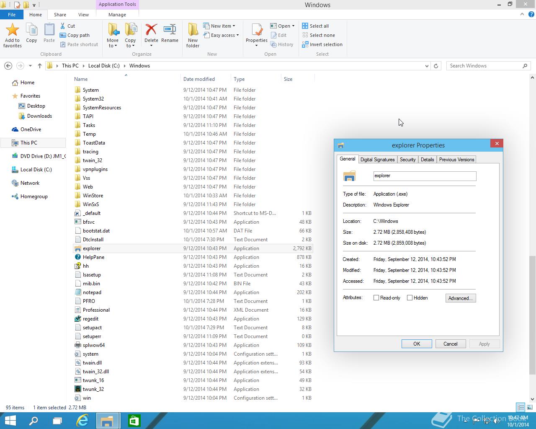Select the notepad application row
This screenshot has width=536, height=429.
pyautogui.click(x=193, y=292)
